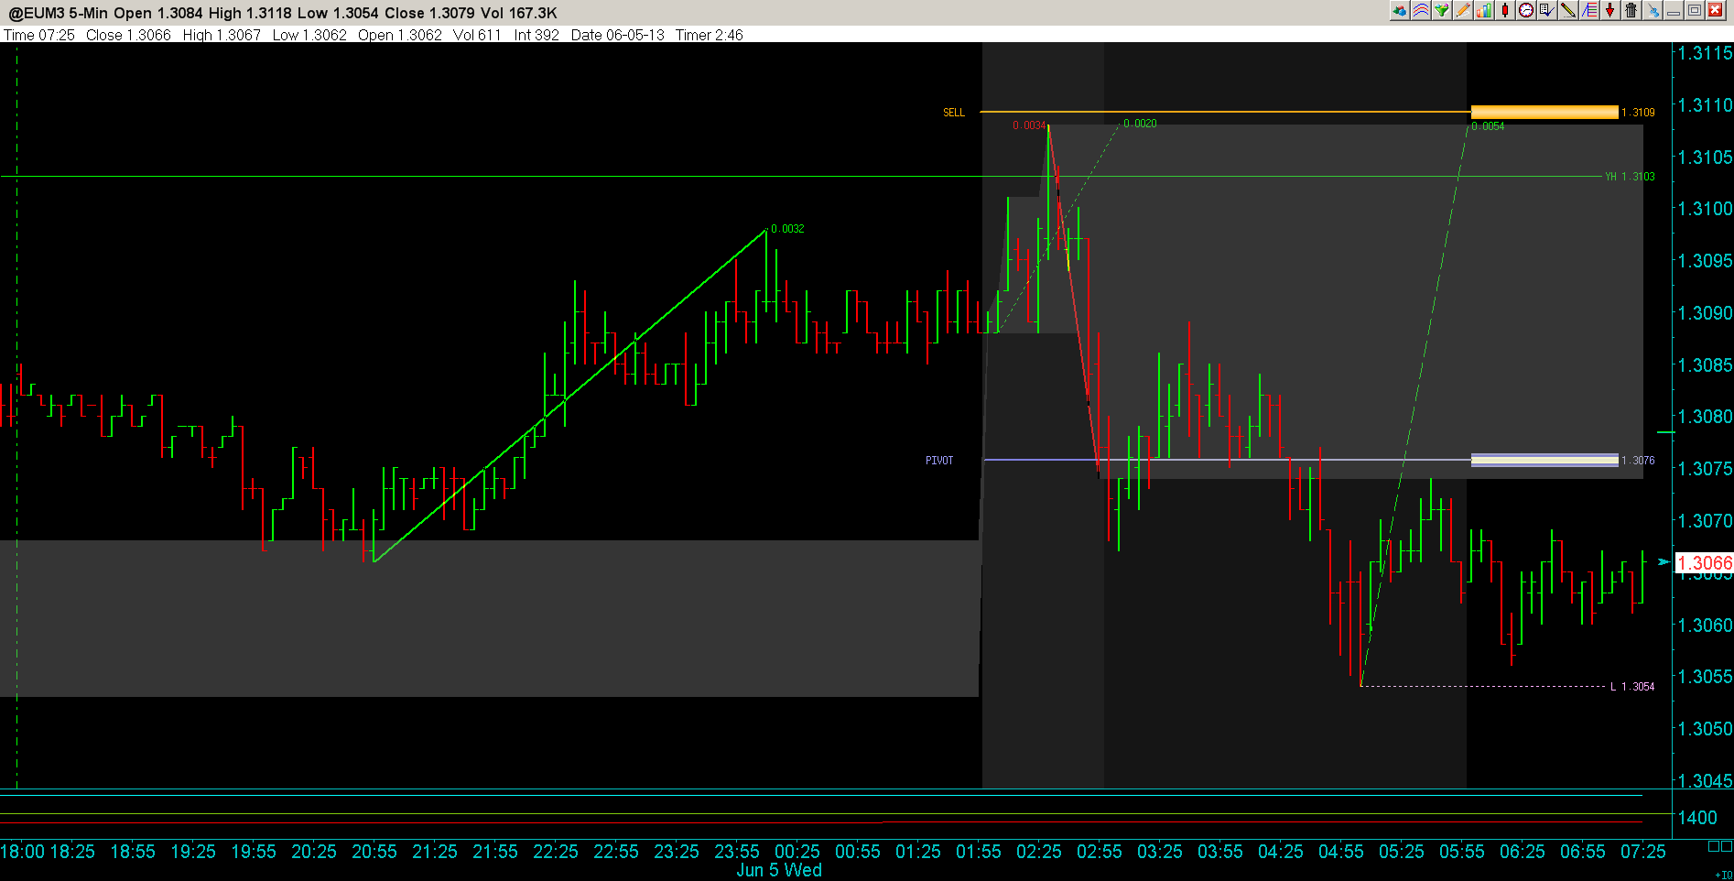Click the 04:55 time axis label
The width and height of the screenshot is (1734, 881).
click(1341, 852)
